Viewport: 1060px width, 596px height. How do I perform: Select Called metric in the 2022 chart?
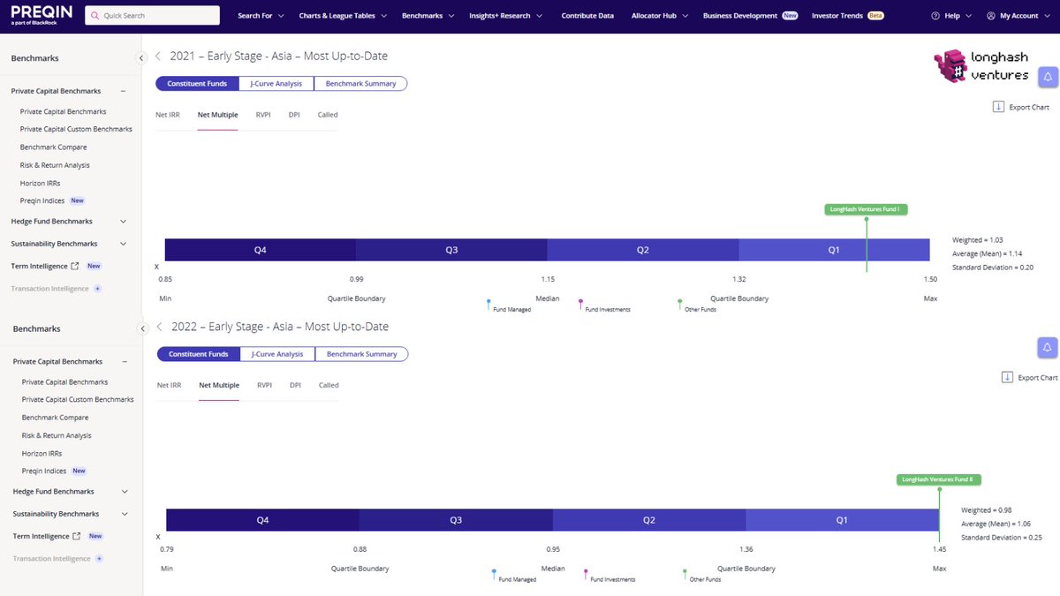(329, 385)
